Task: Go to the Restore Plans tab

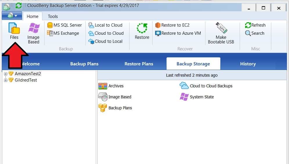Action: 139,64
